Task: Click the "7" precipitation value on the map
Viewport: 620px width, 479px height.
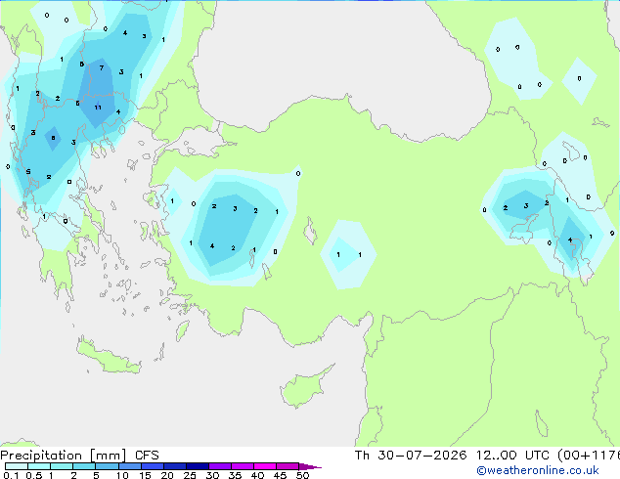Action: (x=102, y=68)
